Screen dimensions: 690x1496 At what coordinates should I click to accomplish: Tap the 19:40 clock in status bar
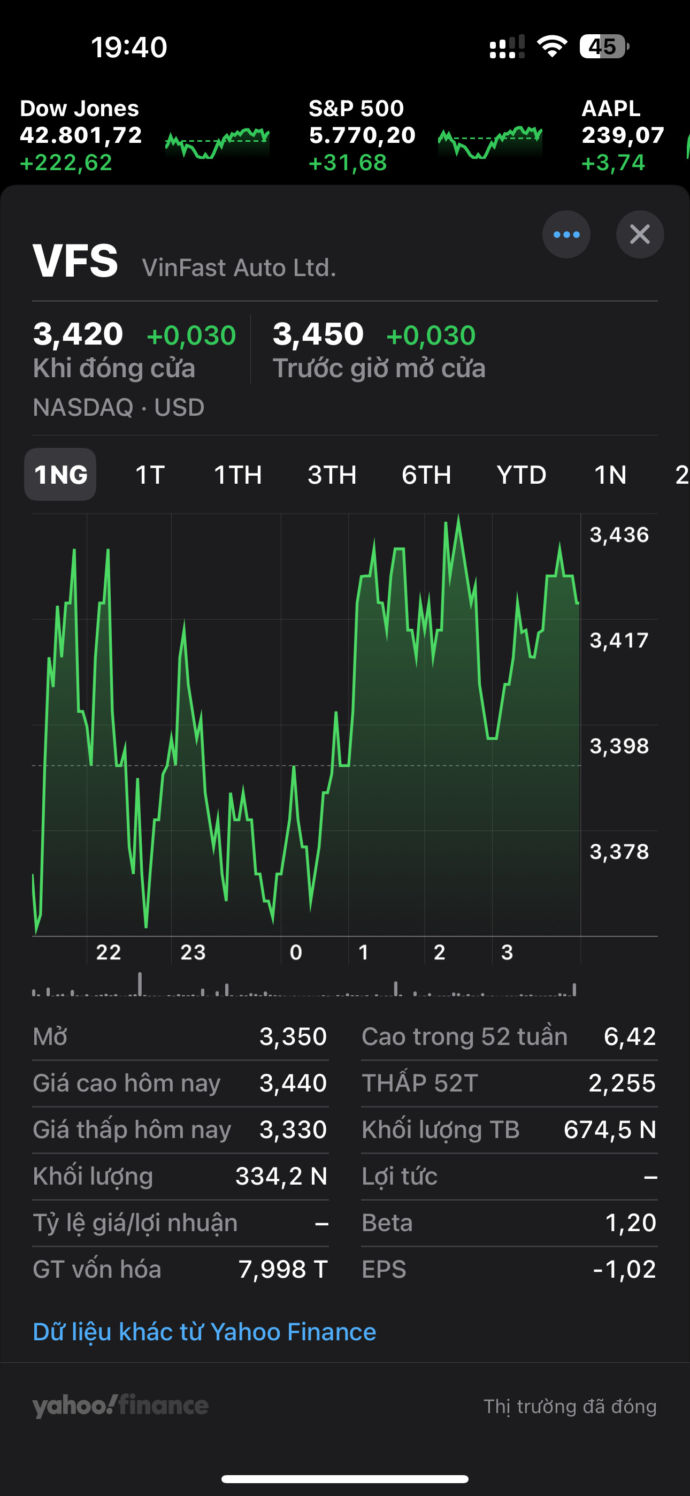click(x=129, y=47)
